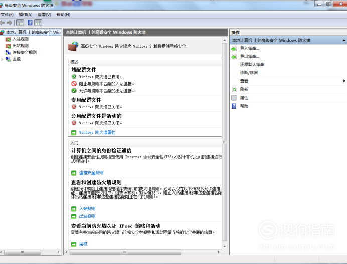This screenshot has width=347, height=264.
Task: Click the 概述 section header
Action: point(145,62)
